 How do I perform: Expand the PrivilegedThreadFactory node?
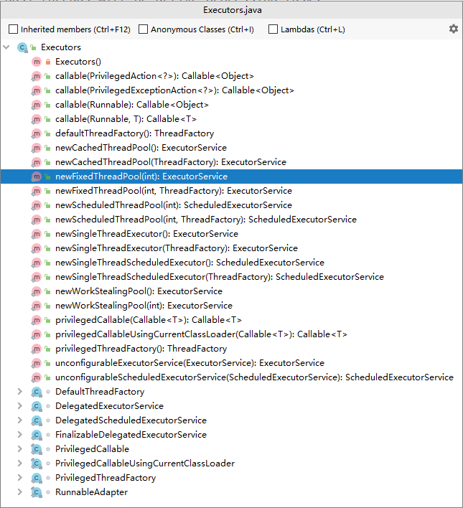click(x=21, y=478)
